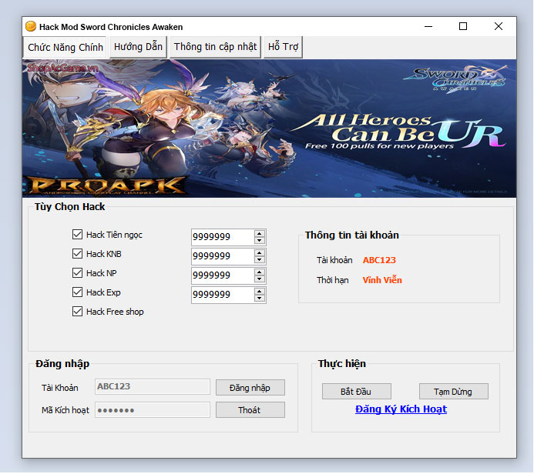Open the Hướng Dẫn tab
Image resolution: width=534 pixels, height=474 pixels.
tap(138, 47)
